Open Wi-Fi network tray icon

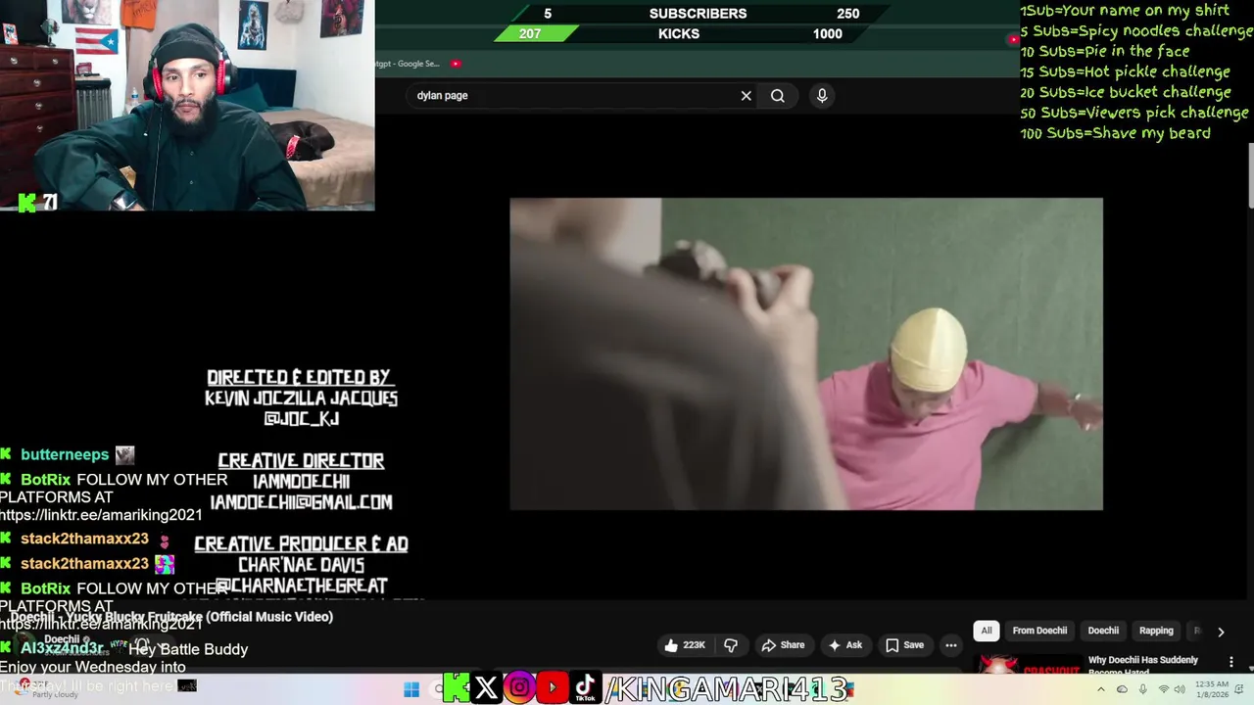coord(1163,689)
